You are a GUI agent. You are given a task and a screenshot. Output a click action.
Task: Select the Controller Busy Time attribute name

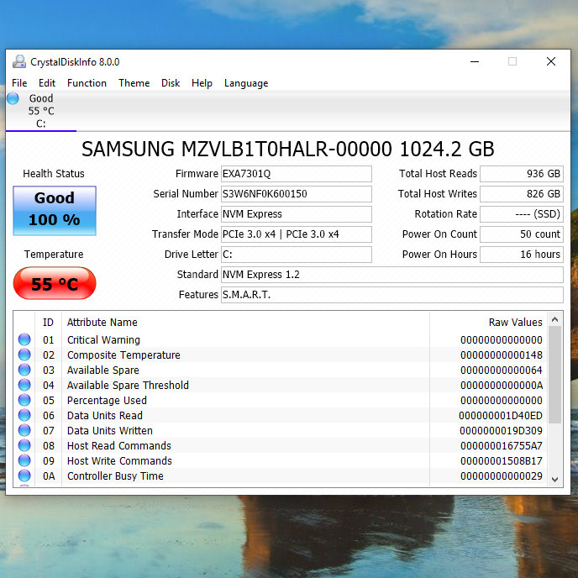(115, 476)
